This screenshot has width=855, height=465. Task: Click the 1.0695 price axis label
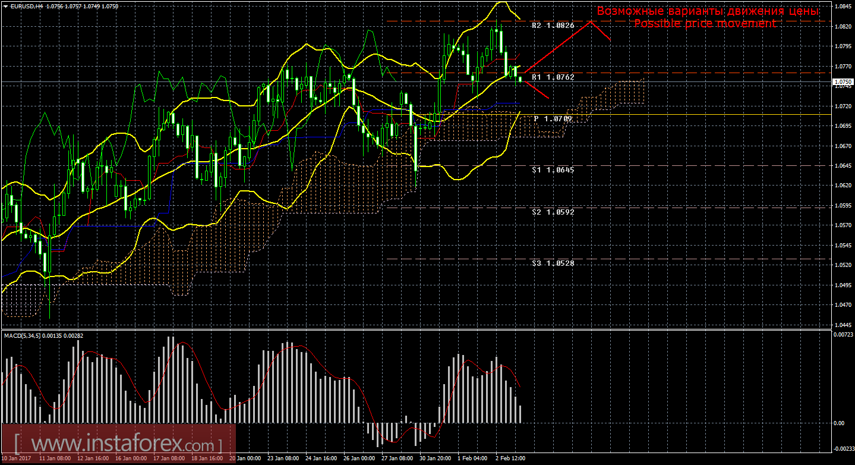(x=843, y=126)
